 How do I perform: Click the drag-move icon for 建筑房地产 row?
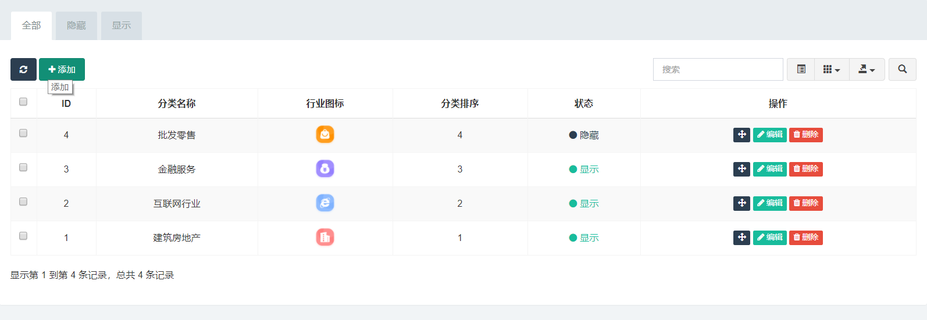[741, 238]
